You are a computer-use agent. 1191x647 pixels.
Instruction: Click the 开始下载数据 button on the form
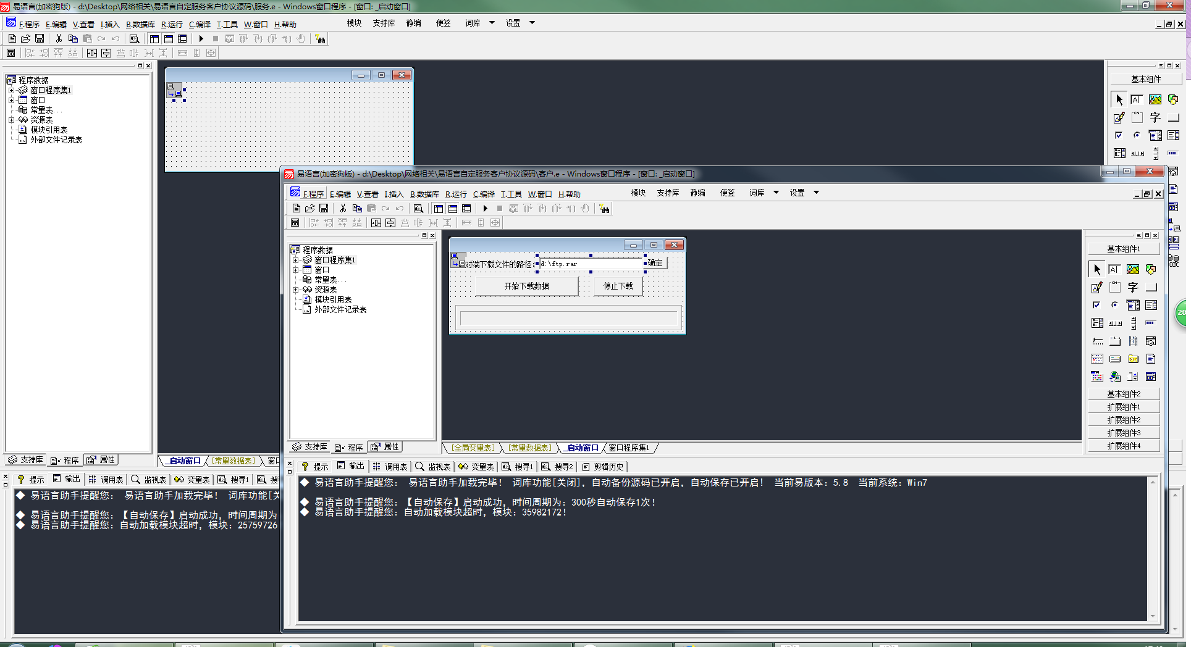(526, 286)
